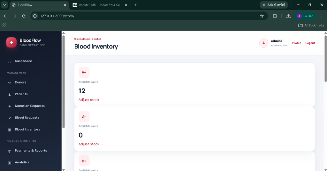Click the B+ blood group badge
Screen dimensions: 327x171
(84, 161)
